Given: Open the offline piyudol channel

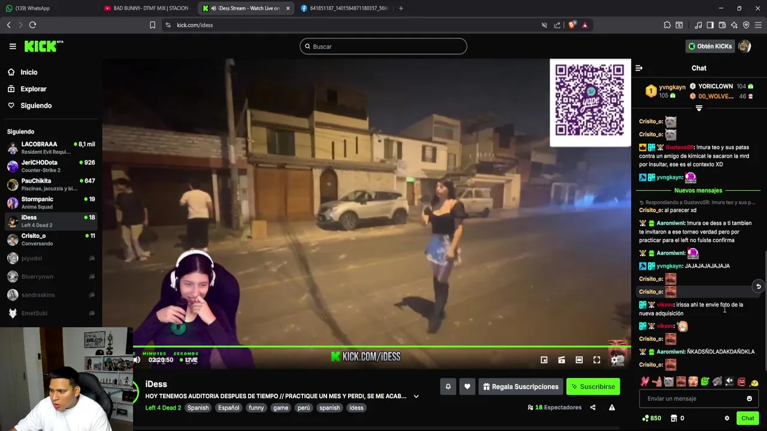Looking at the screenshot, I should (x=51, y=259).
